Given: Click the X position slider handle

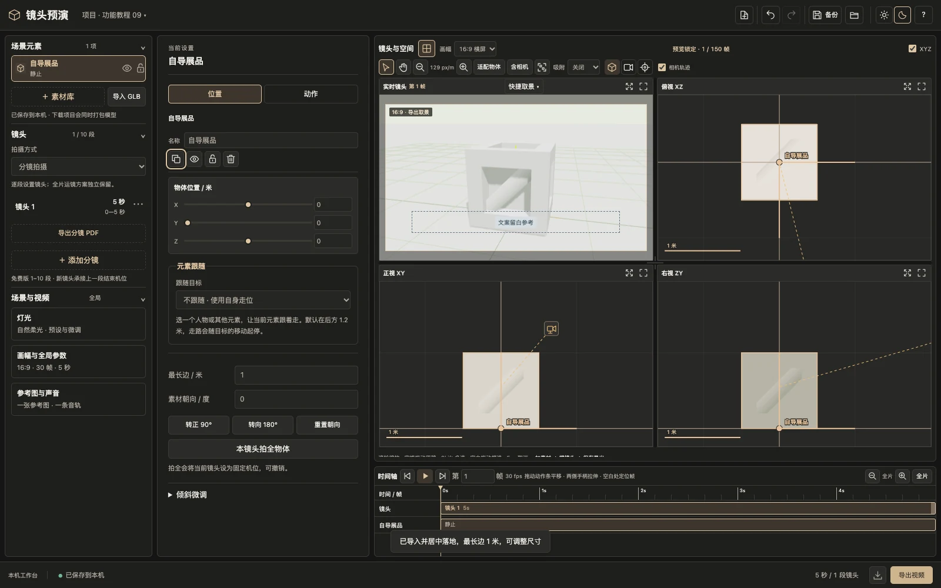Looking at the screenshot, I should point(248,205).
